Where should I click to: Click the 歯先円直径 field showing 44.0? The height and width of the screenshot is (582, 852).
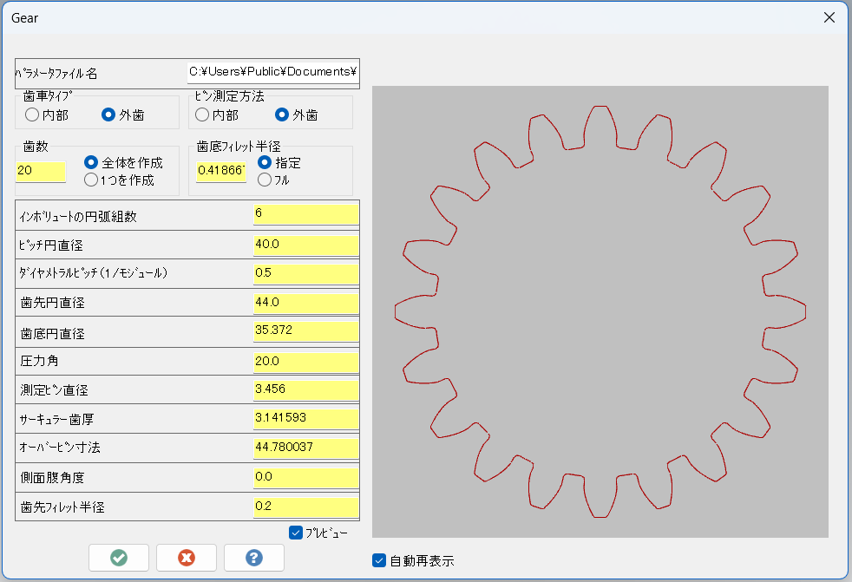pyautogui.click(x=305, y=303)
